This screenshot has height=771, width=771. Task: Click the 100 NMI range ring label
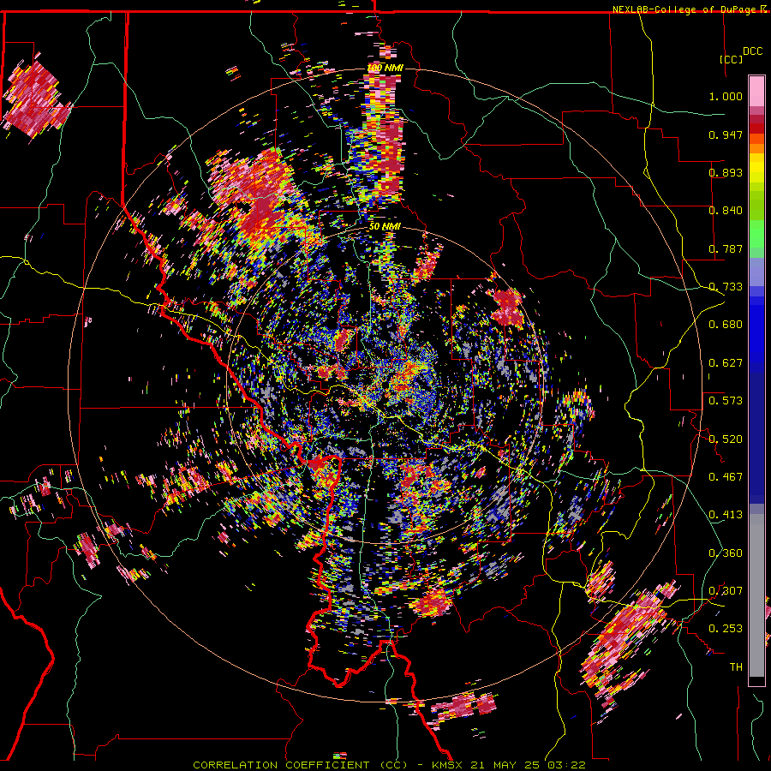click(385, 68)
